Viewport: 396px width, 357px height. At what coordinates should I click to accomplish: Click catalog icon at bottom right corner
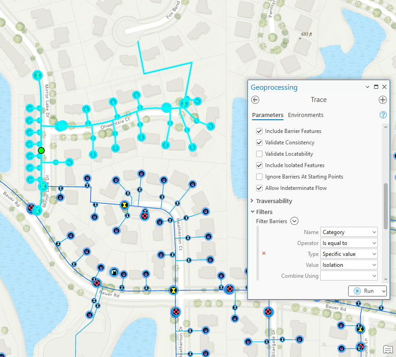(x=388, y=349)
